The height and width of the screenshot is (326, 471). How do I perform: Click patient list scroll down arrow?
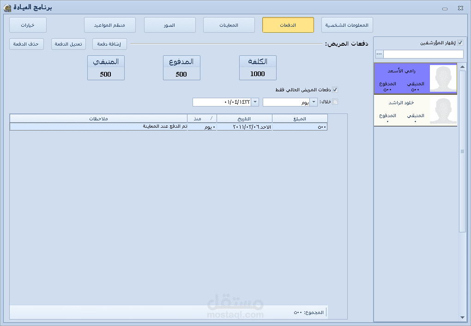click(x=462, y=318)
